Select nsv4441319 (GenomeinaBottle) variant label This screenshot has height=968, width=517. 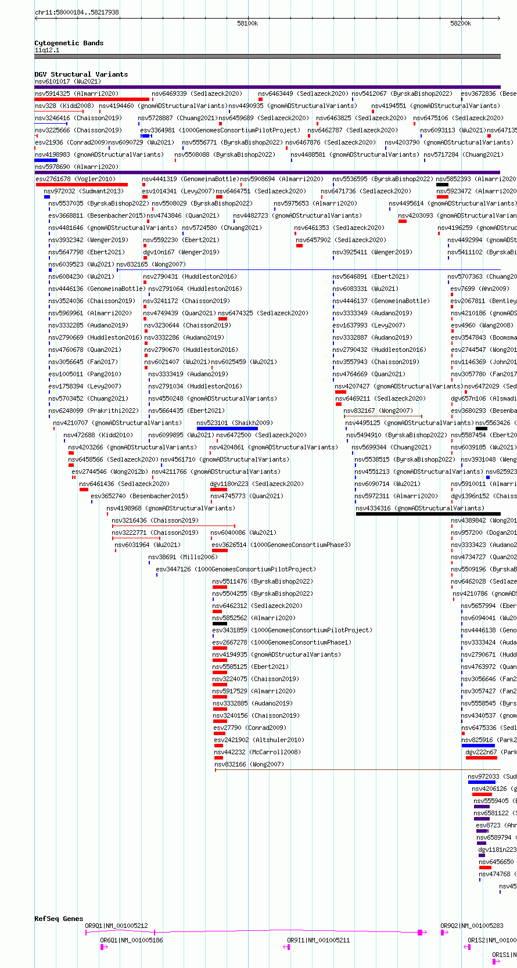[x=191, y=179]
